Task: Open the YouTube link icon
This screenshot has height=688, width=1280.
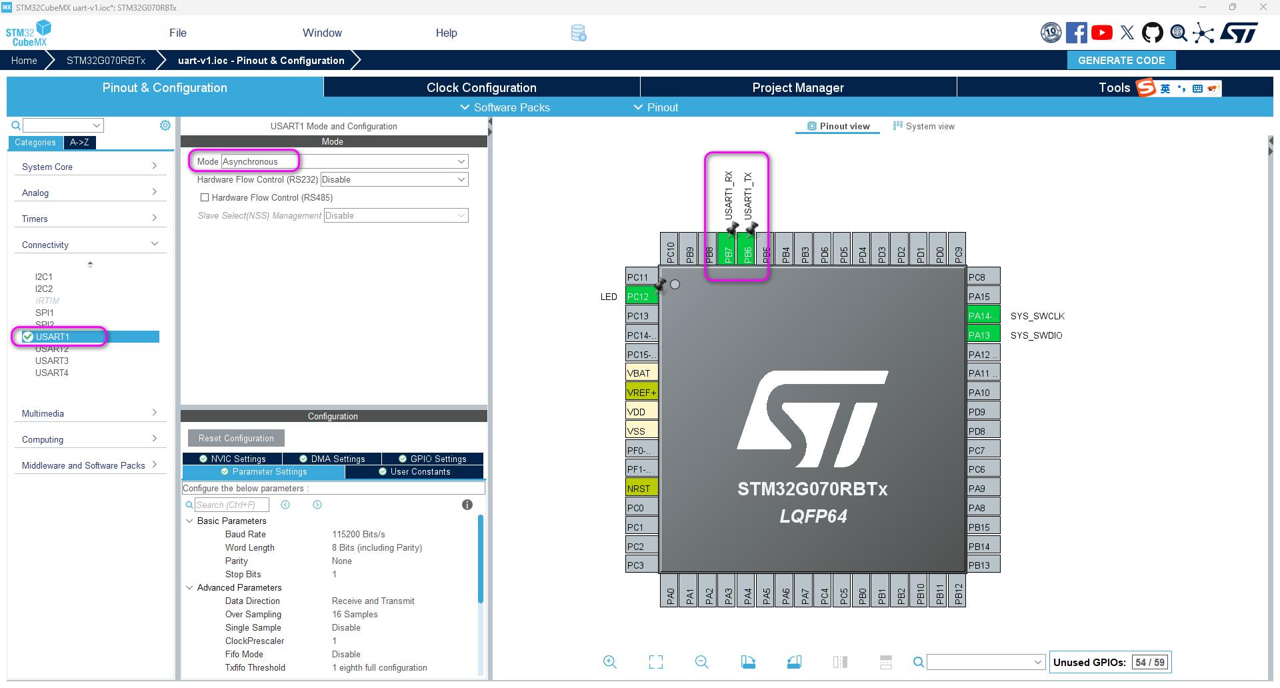Action: coord(1102,33)
